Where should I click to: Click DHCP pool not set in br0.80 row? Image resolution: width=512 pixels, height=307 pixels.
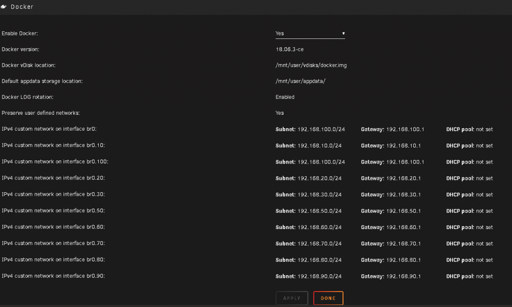(470, 260)
